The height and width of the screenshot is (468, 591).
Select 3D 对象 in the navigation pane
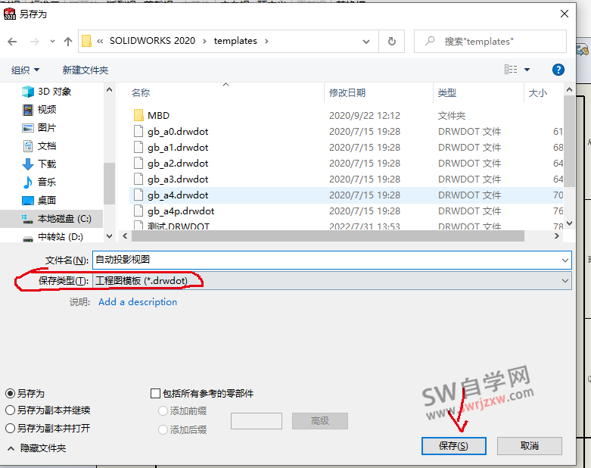[46, 92]
